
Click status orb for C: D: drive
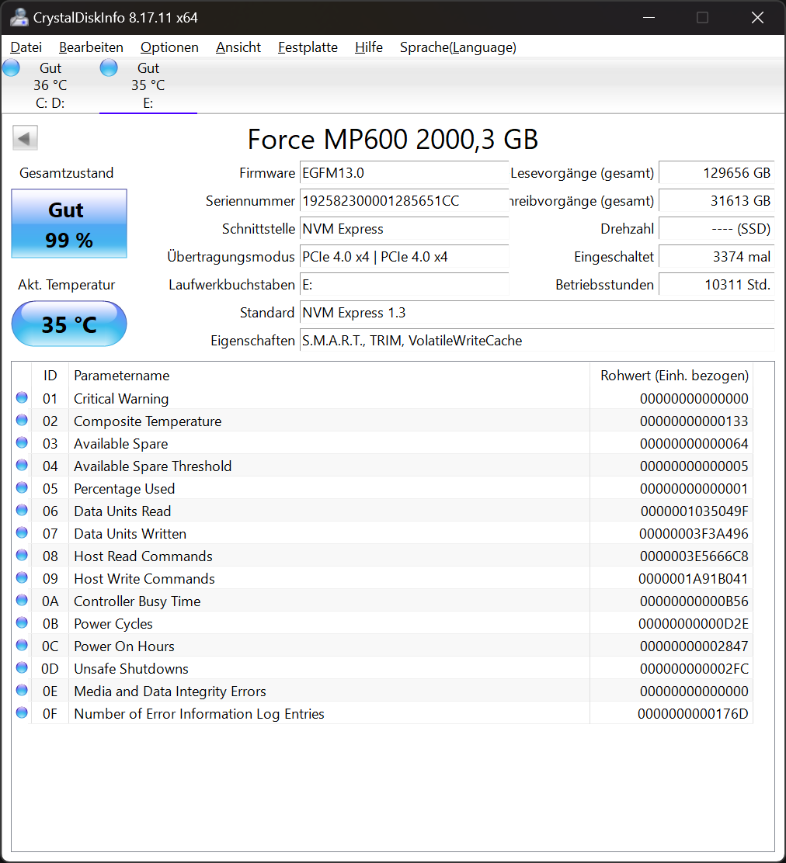pyautogui.click(x=11, y=68)
